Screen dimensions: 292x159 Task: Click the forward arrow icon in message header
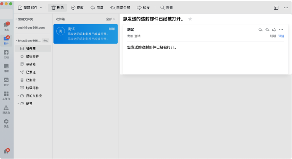coord(274,29)
